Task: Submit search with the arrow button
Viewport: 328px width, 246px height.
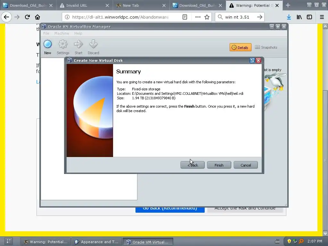Action: (x=259, y=17)
